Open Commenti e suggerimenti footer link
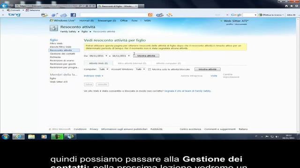The width and height of the screenshot is (300, 168). pyautogui.click(x=220, y=129)
